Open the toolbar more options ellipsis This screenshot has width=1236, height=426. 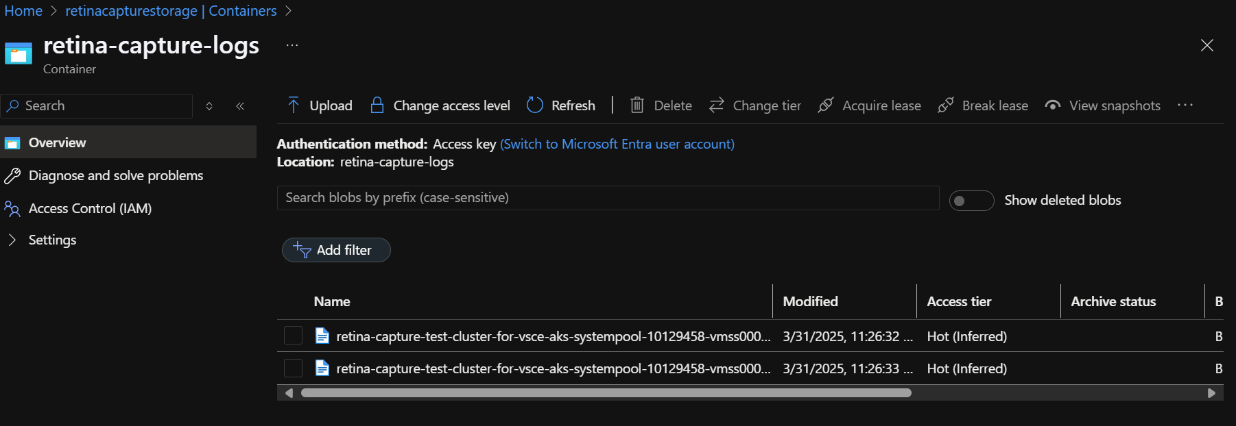pyautogui.click(x=1185, y=105)
